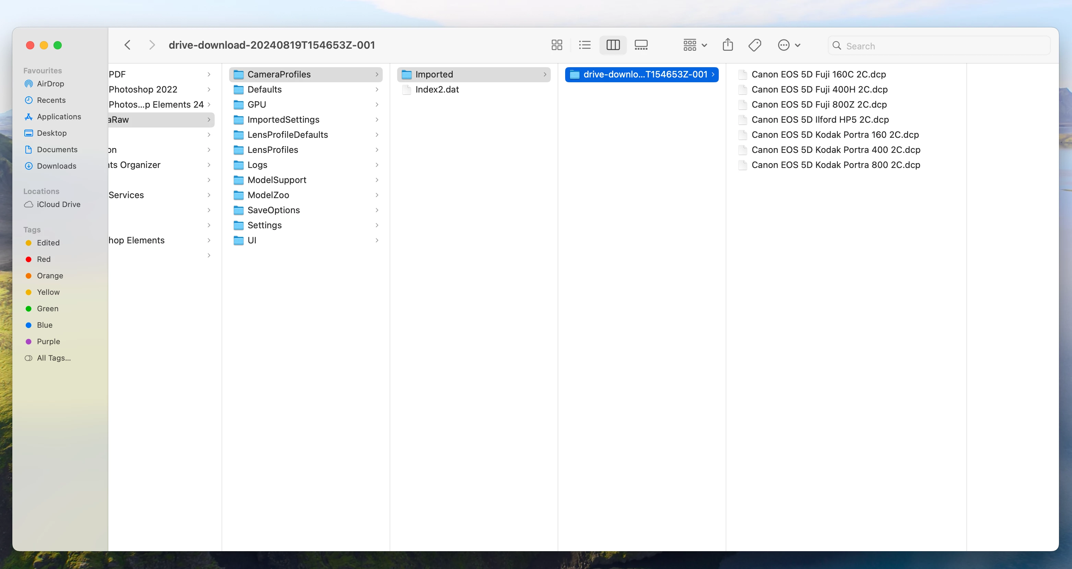1072x569 pixels.
Task: Switch to gallery view
Action: click(x=641, y=45)
